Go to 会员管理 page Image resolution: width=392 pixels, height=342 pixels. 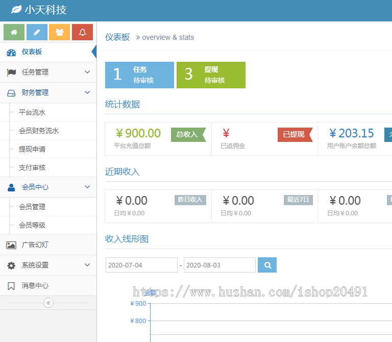[32, 207]
